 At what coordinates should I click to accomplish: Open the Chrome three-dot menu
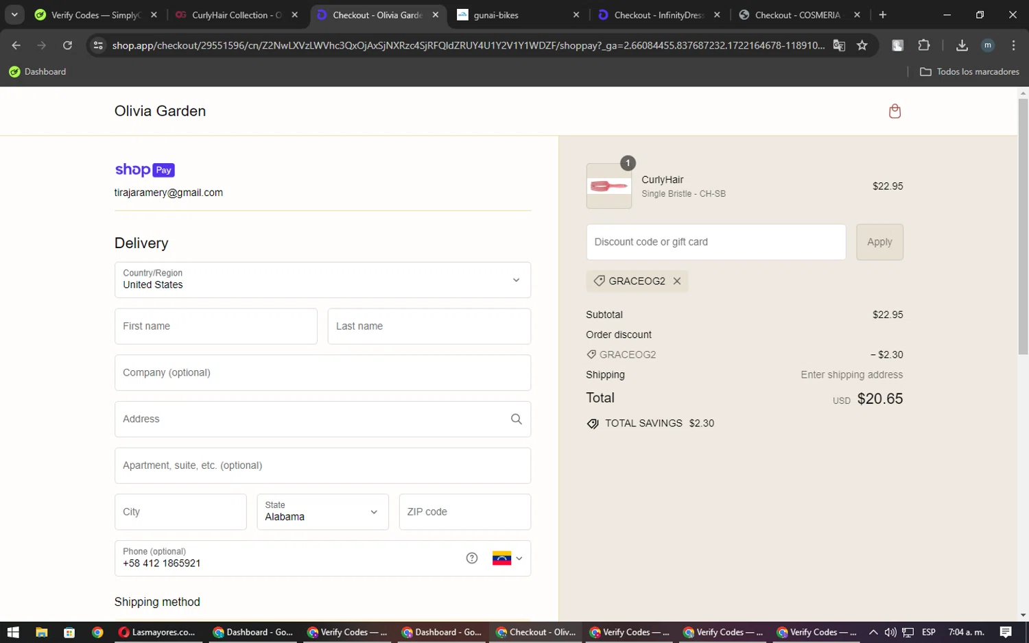[1013, 45]
